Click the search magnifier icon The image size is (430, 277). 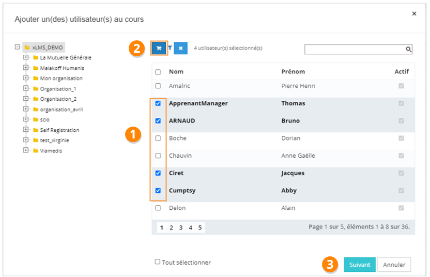[408, 49]
